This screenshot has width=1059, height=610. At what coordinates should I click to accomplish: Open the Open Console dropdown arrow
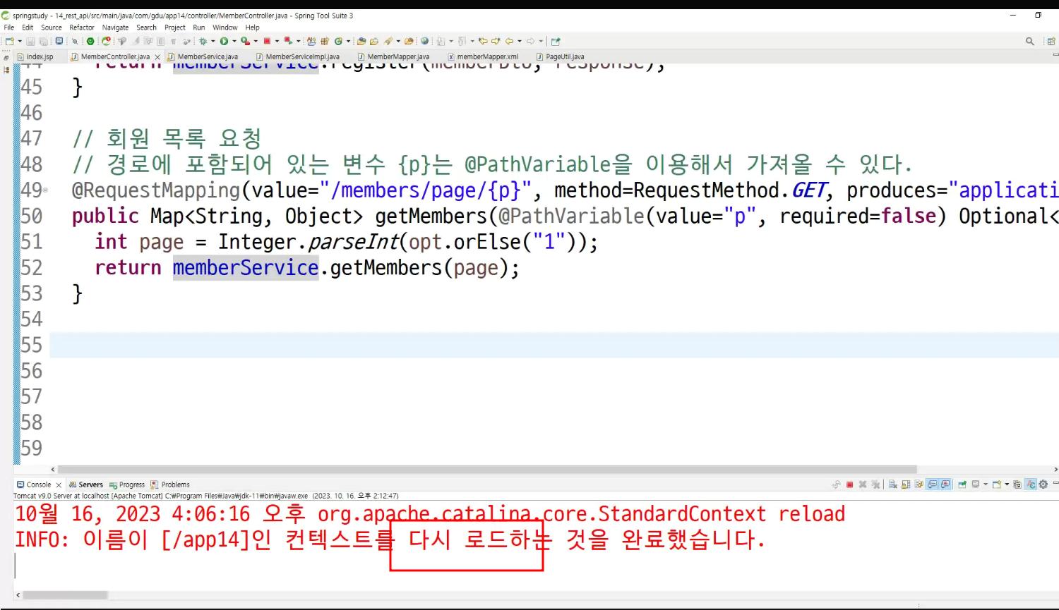(1007, 484)
